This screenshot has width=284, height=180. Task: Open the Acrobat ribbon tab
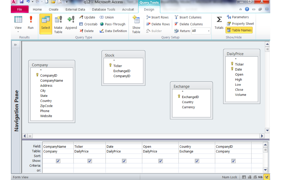coord(128,10)
